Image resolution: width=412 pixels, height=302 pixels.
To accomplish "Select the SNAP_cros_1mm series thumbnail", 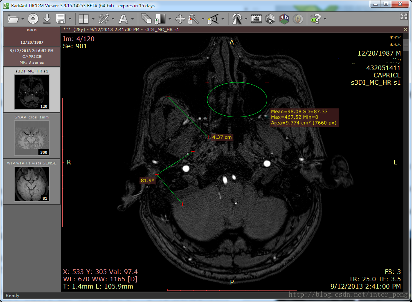I will pos(32,136).
